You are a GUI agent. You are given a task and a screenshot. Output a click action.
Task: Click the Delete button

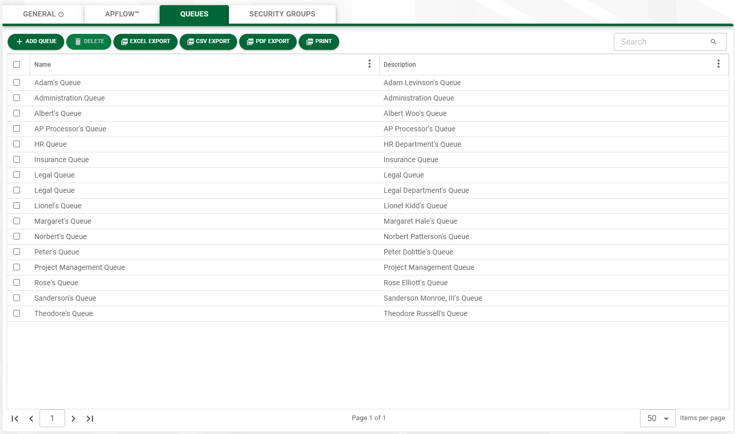[x=89, y=42]
